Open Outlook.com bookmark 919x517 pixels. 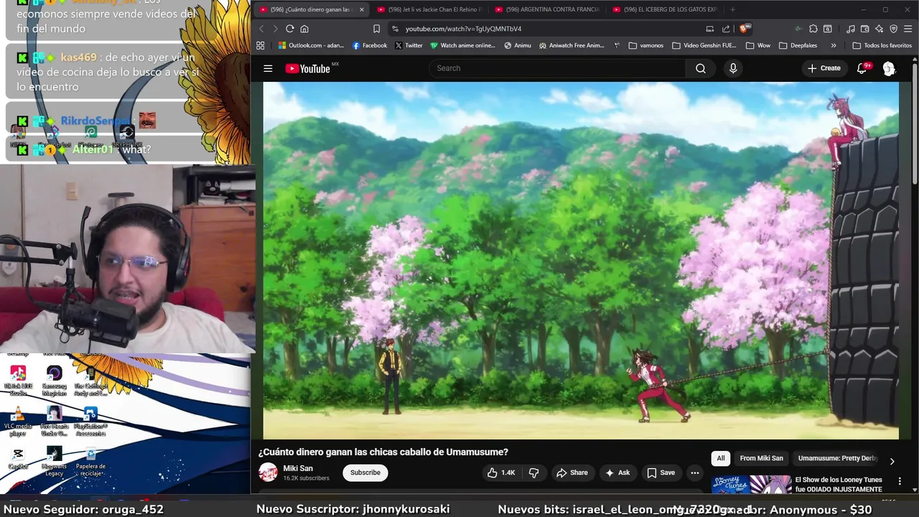coord(311,45)
